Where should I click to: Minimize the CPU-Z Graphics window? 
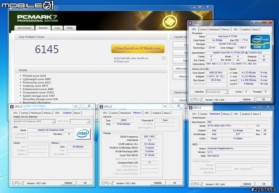(x=75, y=106)
